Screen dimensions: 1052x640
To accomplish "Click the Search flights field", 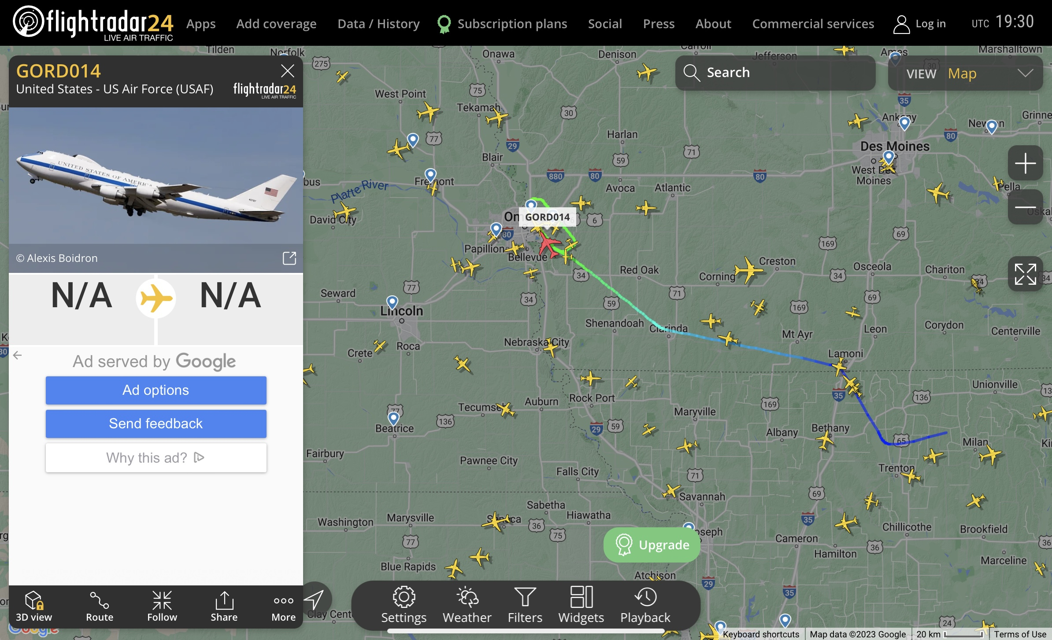I will pos(775,73).
